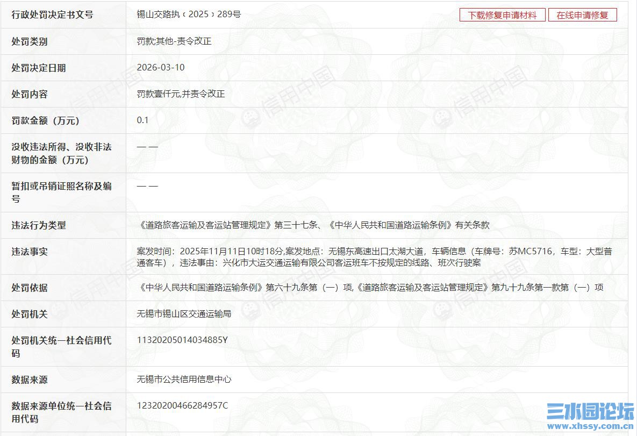The height and width of the screenshot is (436, 637).
Task: Click the 在线申请修复 button
Action: [582, 15]
